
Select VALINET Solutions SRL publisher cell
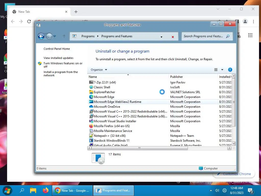click(x=185, y=92)
